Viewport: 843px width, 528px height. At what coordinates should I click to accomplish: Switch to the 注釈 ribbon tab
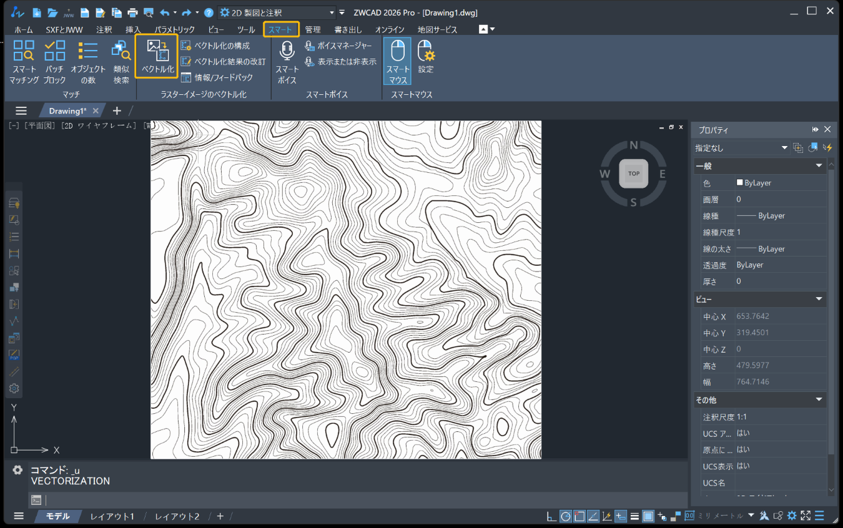[104, 29]
